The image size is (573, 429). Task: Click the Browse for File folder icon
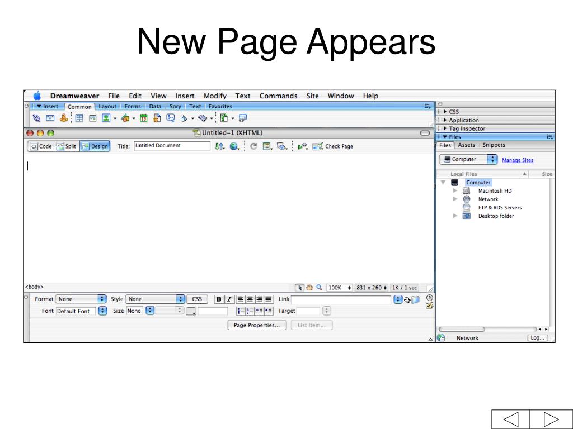(416, 300)
